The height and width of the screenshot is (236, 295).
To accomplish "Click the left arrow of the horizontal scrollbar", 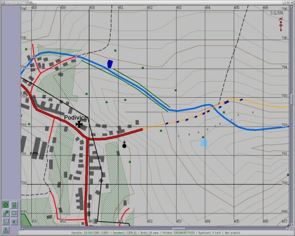I will (x=23, y=228).
